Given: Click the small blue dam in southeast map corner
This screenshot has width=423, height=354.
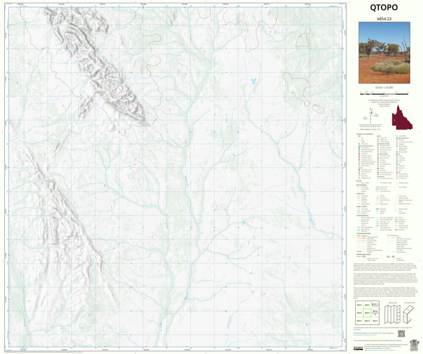Looking at the screenshot, I should click(306, 324).
